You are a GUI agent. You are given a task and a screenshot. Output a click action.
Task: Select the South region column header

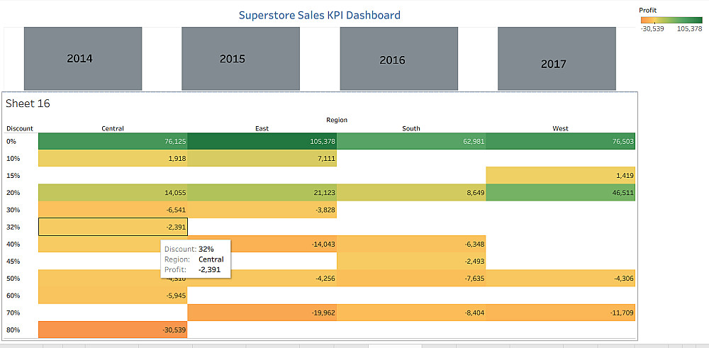click(x=411, y=128)
